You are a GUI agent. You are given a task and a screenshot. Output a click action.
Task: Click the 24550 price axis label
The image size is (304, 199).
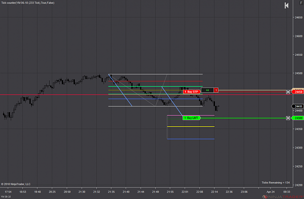pos(299,55)
